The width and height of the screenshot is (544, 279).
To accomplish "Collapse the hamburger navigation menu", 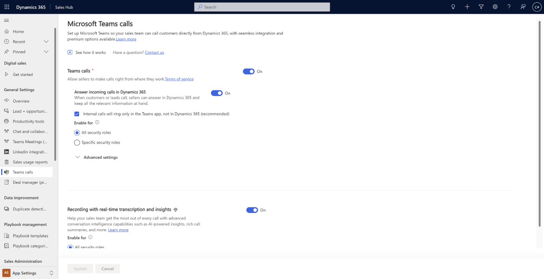I will [x=6, y=20].
